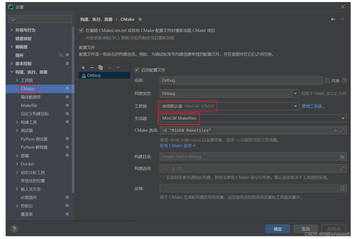
Task: Click 应用(A) button
Action: [x=334, y=229]
